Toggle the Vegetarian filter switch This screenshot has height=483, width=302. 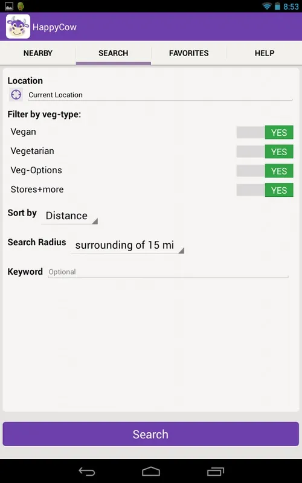pos(265,152)
